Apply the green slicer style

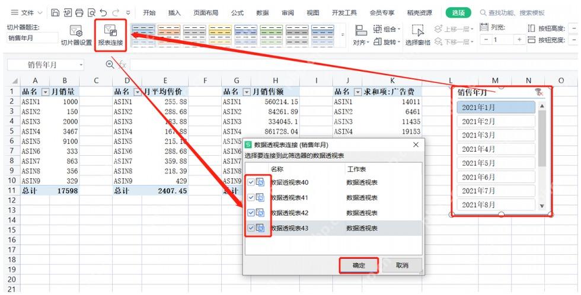[x=272, y=36]
